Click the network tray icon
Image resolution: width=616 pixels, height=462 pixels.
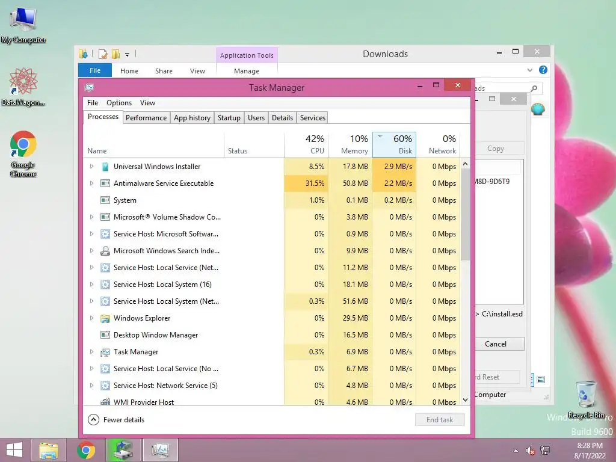pos(545,450)
